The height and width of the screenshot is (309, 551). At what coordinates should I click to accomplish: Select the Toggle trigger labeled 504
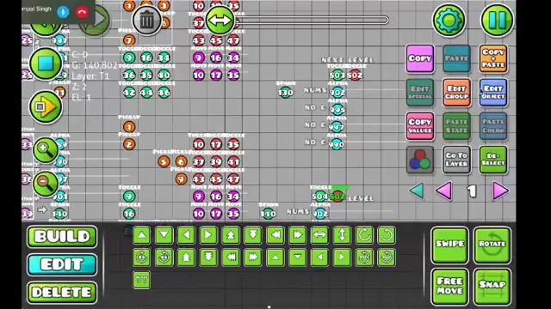319,197
